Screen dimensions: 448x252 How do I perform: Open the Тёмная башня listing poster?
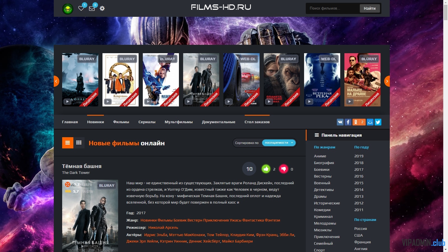pyautogui.click(x=90, y=216)
